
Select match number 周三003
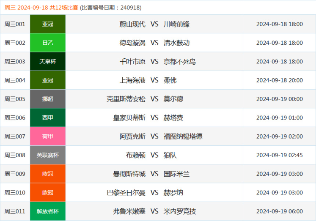pos(15,62)
